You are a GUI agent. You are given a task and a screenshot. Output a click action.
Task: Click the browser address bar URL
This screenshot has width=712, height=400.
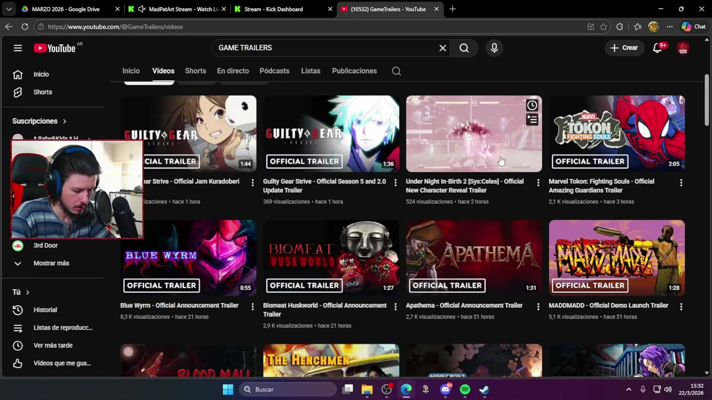point(115,27)
